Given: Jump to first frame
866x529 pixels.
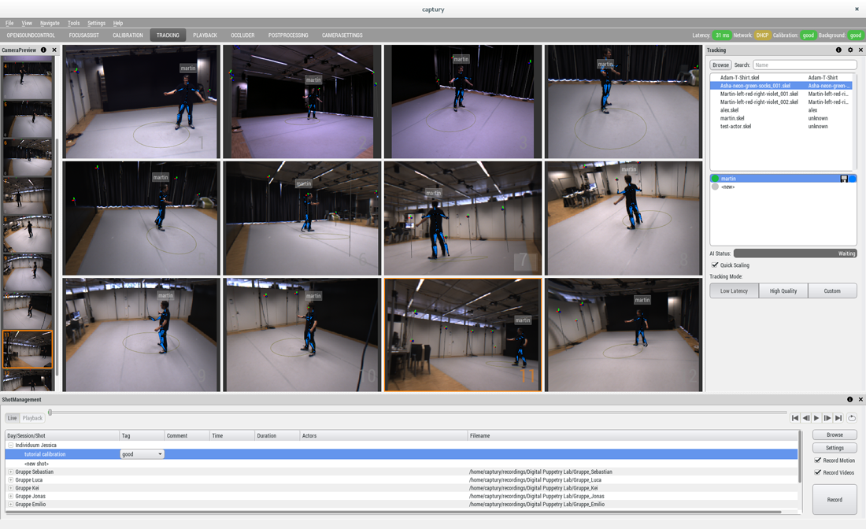Looking at the screenshot, I should coord(795,418).
